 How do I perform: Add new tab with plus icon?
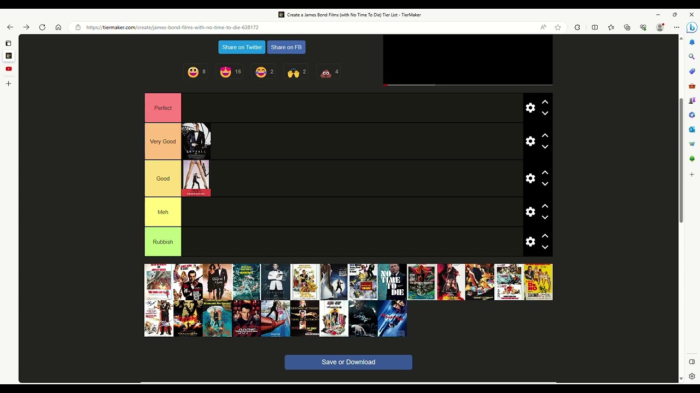tap(8, 84)
